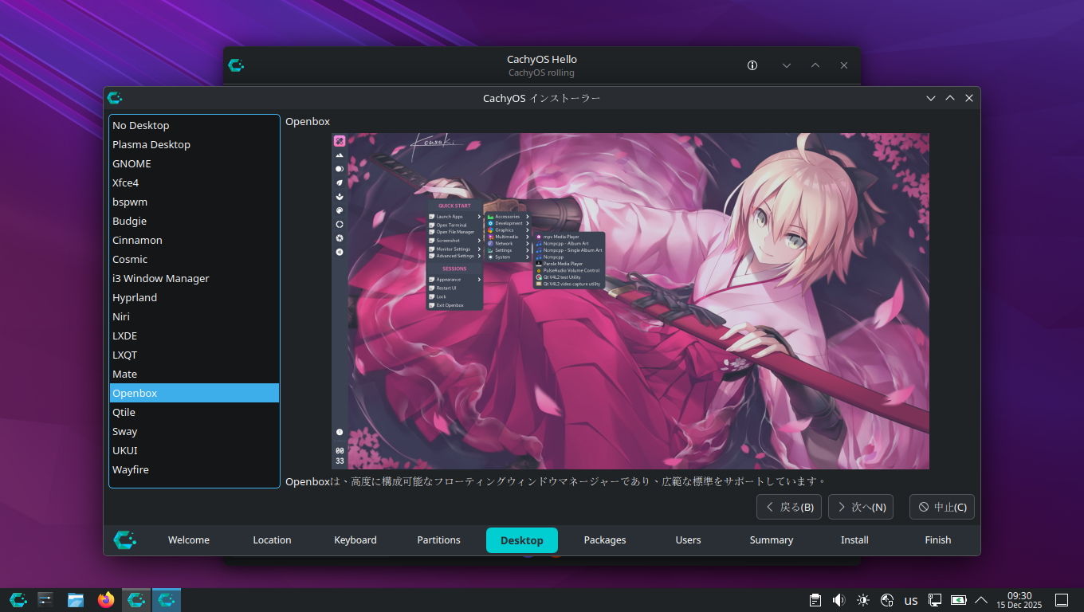Image resolution: width=1084 pixels, height=612 pixels.
Task: Launch Firefox from the taskbar
Action: pyautogui.click(x=106, y=600)
